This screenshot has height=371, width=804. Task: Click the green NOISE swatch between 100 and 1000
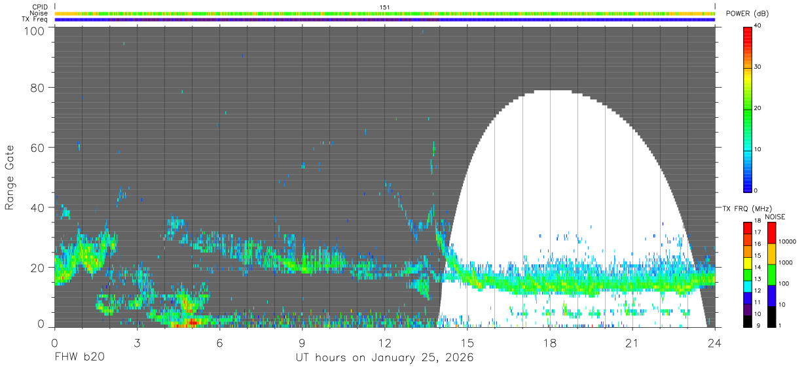pos(771,275)
